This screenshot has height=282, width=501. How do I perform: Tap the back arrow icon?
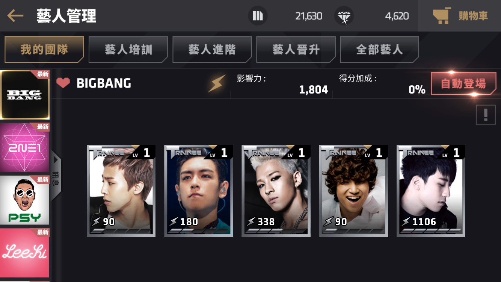pos(15,16)
